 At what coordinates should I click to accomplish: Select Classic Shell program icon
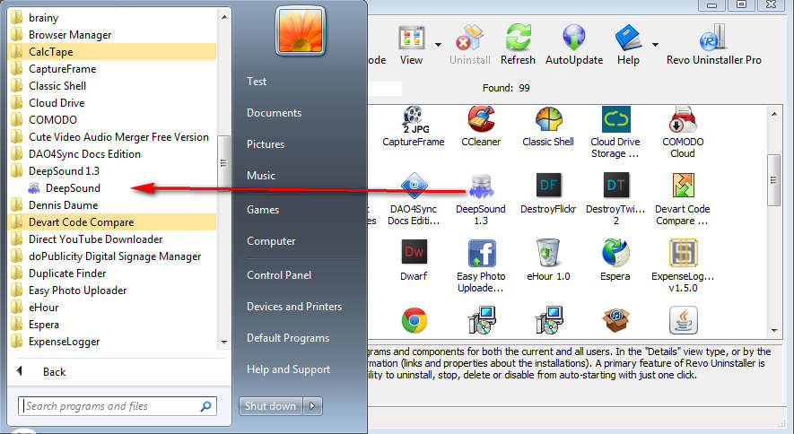[x=548, y=120]
